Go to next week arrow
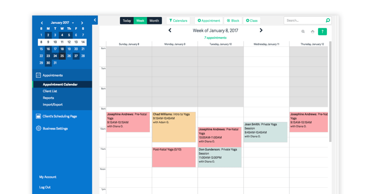This screenshot has width=371, height=194. pos(261,30)
